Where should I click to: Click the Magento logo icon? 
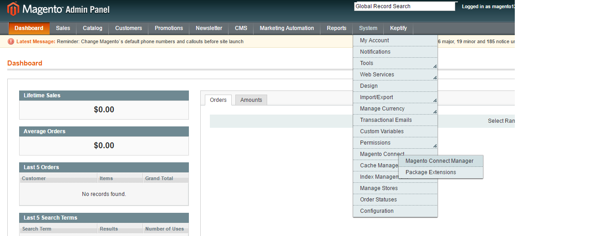[13, 9]
